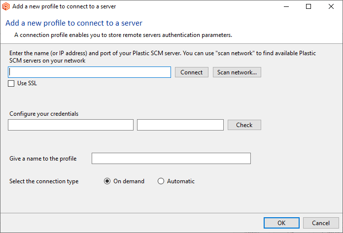The image size is (343, 233).
Task: Focus the server name and port field
Action: click(x=89, y=72)
